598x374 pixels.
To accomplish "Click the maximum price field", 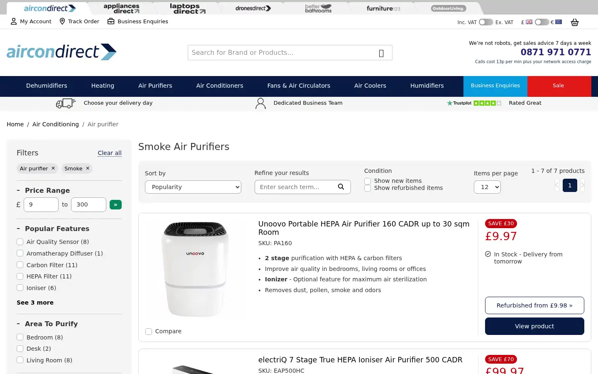I will [88, 204].
